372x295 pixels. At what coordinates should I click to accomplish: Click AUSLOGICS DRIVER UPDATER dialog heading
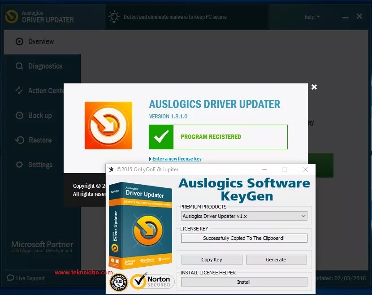(215, 104)
